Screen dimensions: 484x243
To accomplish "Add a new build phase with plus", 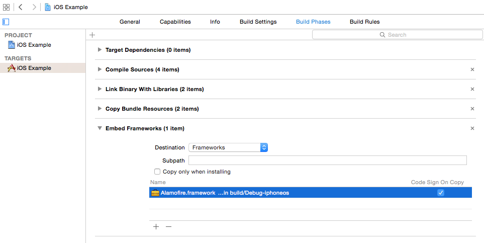I will click(x=92, y=35).
